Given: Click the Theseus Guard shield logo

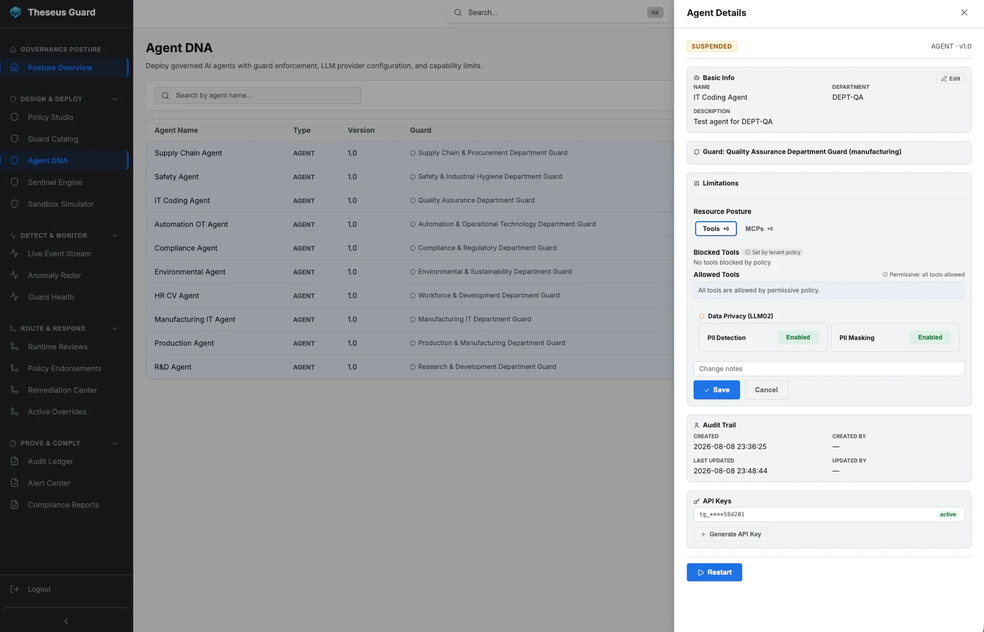Looking at the screenshot, I should click(x=15, y=12).
